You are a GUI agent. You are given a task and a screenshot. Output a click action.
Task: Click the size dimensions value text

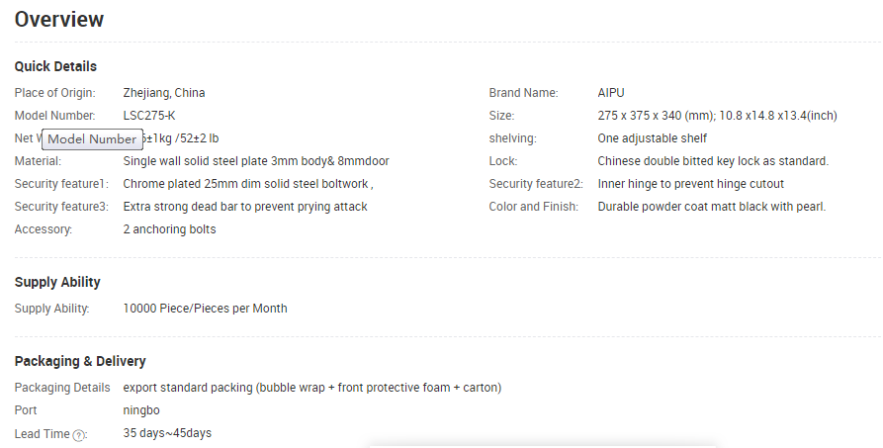[717, 116]
